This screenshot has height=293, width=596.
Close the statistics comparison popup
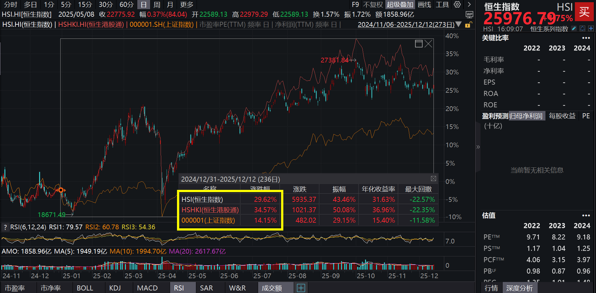[434, 179]
